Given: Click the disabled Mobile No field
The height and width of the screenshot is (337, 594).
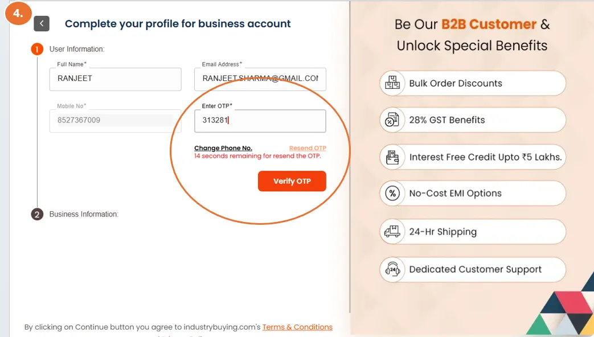Looking at the screenshot, I should click(x=116, y=121).
